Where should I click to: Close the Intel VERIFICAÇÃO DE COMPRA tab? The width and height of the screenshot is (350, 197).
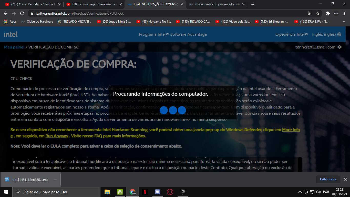point(182,4)
